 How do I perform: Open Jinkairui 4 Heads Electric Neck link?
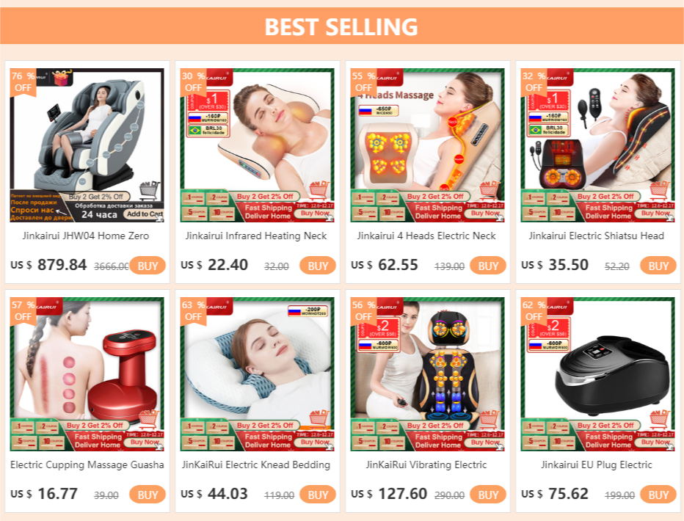[x=426, y=236]
